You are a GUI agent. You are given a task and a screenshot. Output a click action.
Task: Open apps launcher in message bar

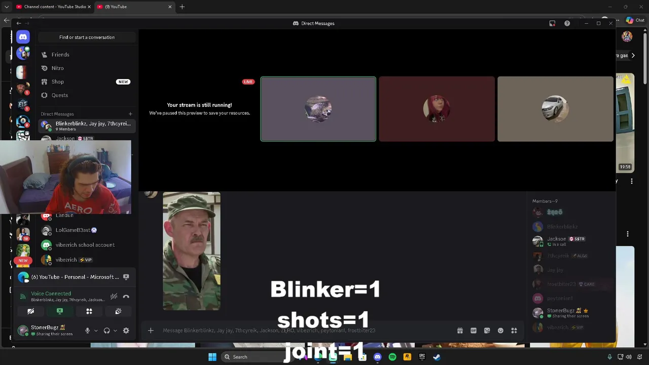(x=514, y=331)
